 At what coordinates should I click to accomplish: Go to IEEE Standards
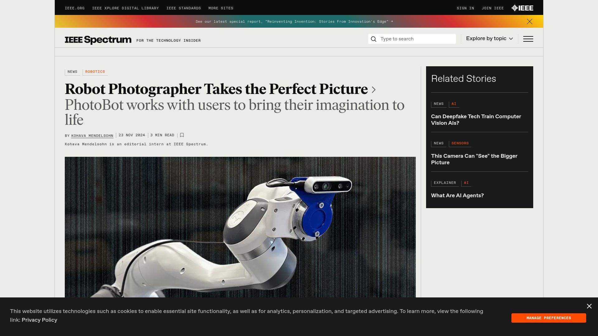coord(183,8)
